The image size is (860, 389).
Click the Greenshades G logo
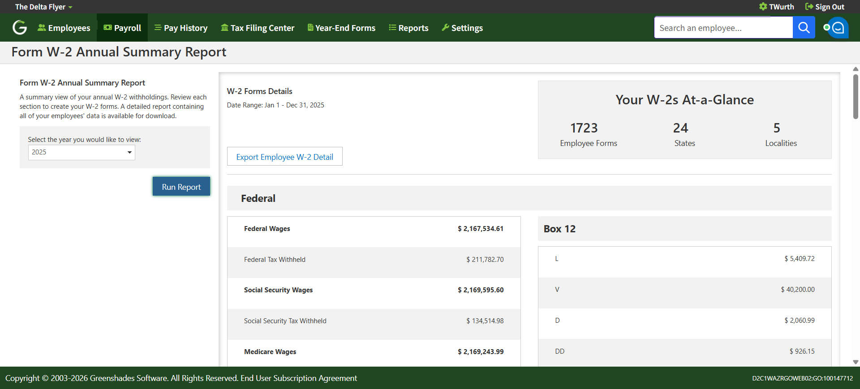(20, 28)
